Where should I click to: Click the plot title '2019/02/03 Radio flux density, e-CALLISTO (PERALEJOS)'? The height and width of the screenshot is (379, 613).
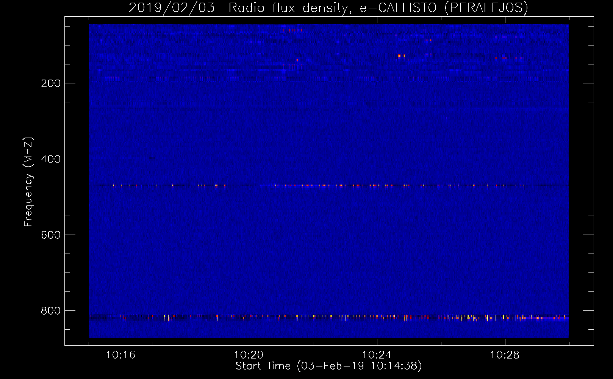(328, 8)
